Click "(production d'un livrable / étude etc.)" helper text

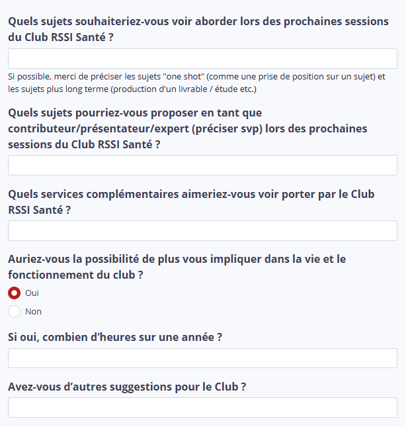183,89
